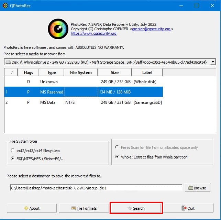
Task: Click the Browse button
Action: [197, 188]
